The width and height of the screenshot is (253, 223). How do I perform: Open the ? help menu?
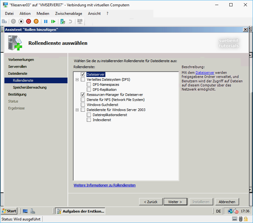(108, 14)
